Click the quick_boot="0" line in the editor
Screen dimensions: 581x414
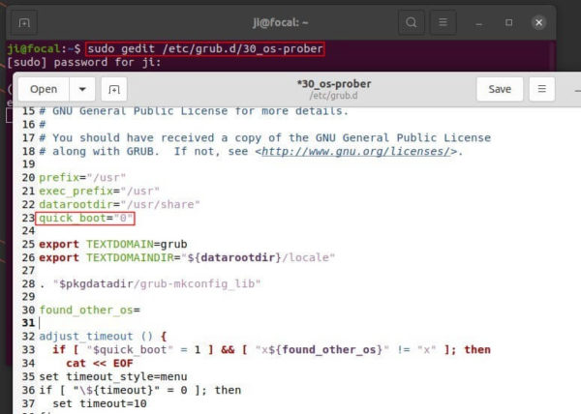tap(85, 218)
